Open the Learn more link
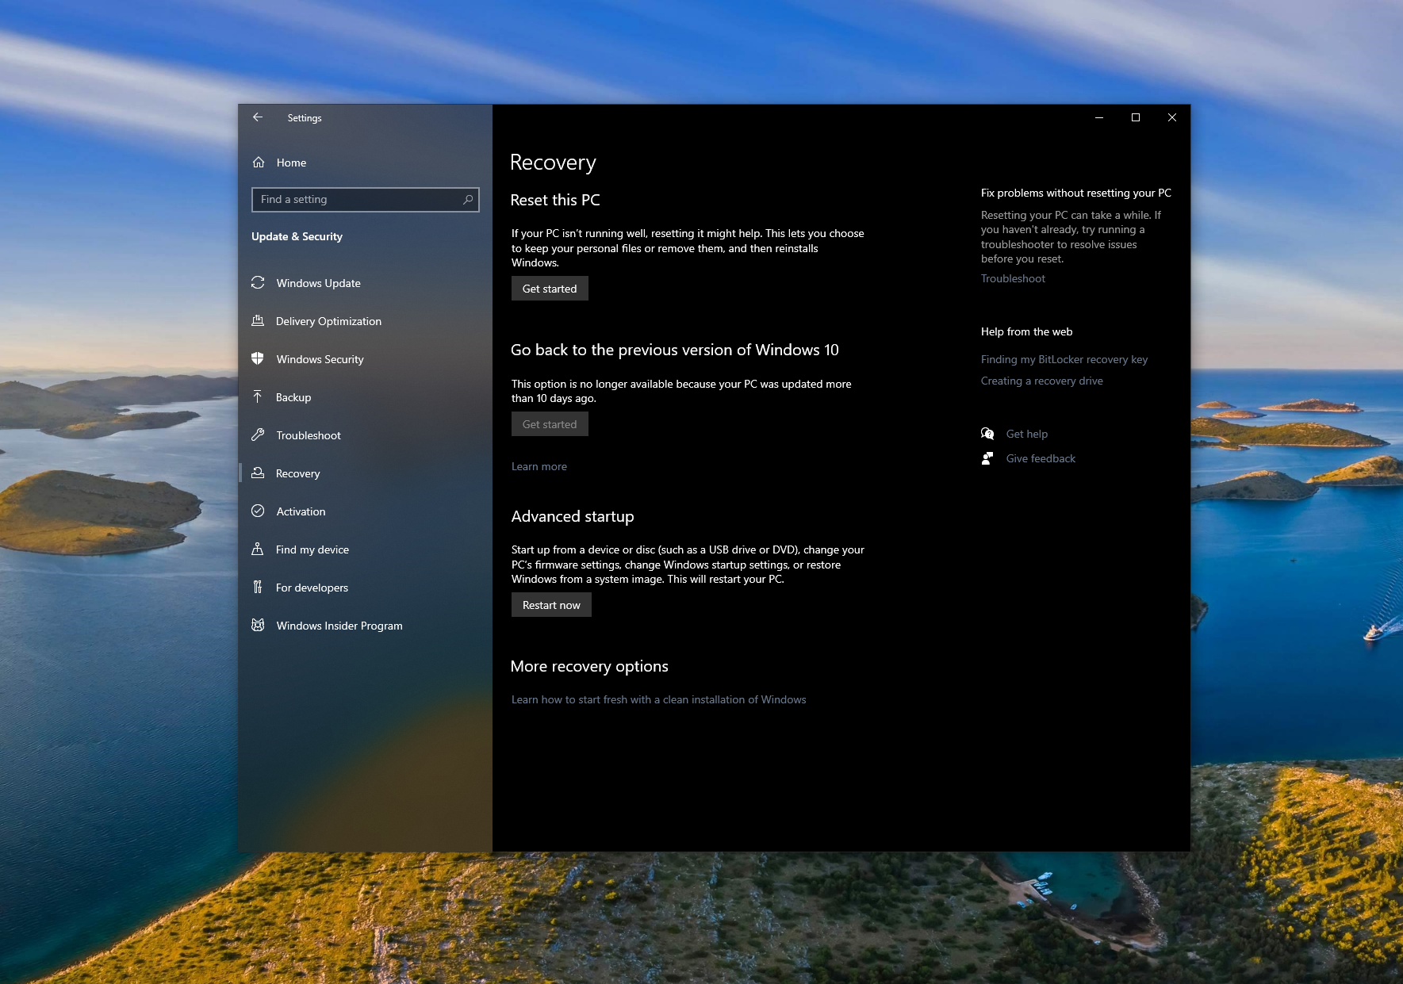The height and width of the screenshot is (984, 1403). (539, 466)
